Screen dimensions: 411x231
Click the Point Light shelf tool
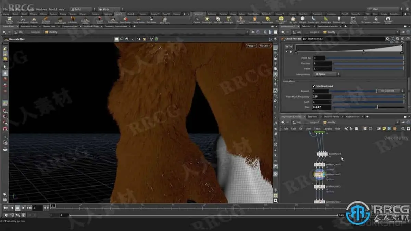[207, 20]
